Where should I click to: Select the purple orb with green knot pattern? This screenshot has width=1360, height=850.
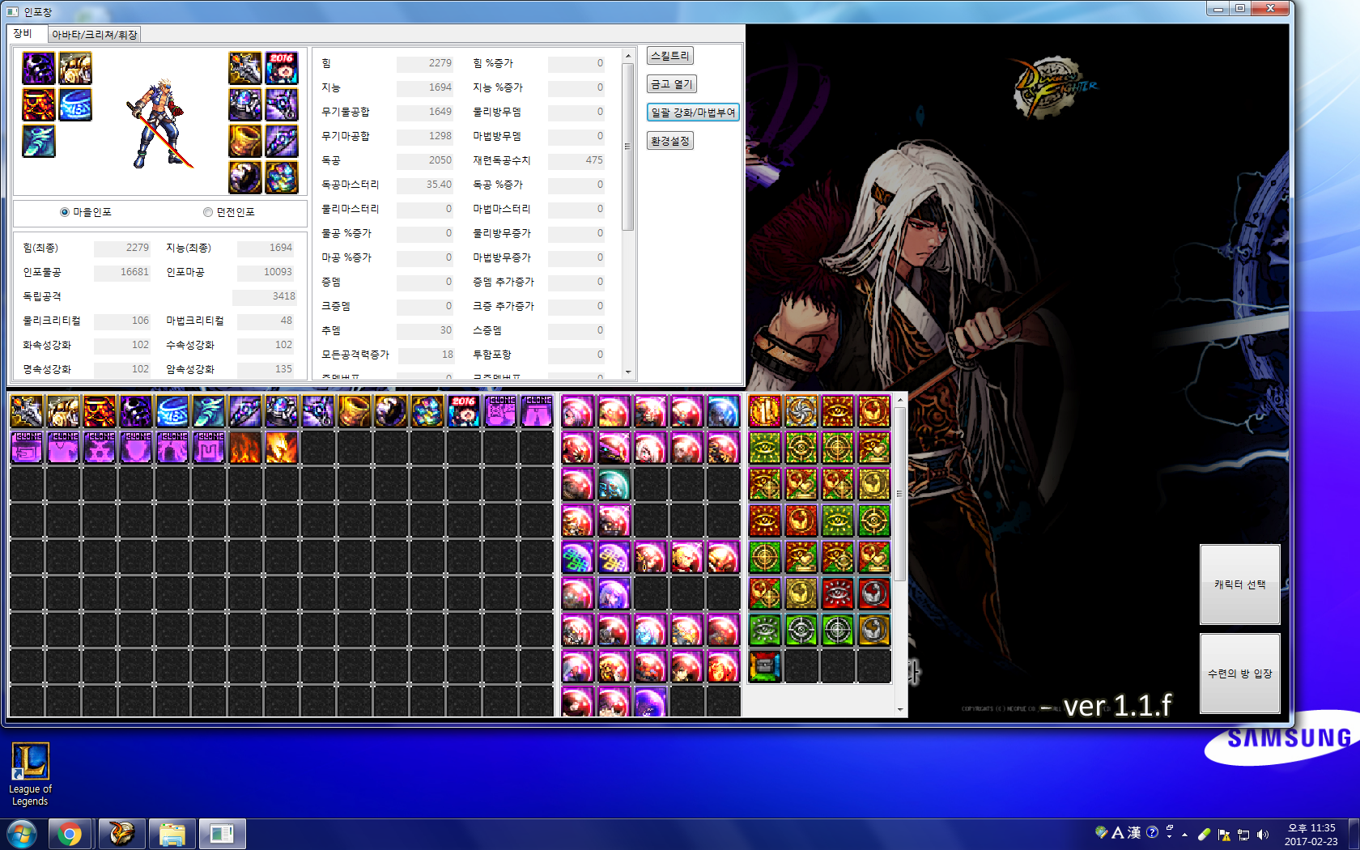pos(577,557)
